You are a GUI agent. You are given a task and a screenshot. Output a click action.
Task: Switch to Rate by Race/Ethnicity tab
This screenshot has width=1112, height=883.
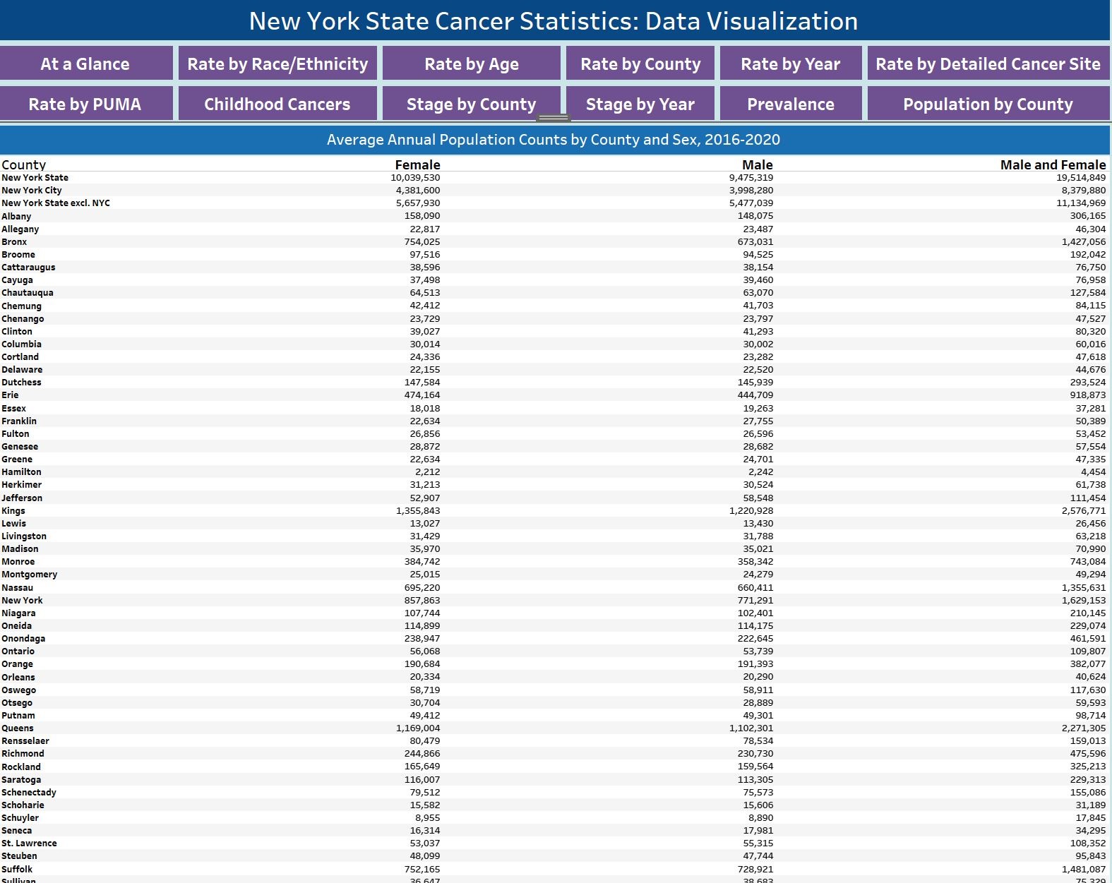point(277,64)
